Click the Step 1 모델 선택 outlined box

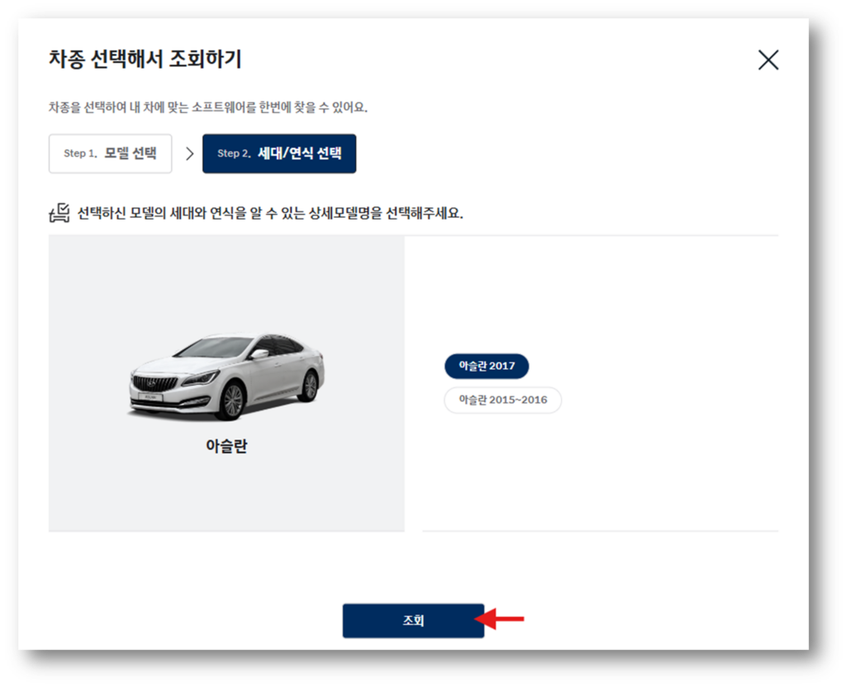pyautogui.click(x=110, y=153)
